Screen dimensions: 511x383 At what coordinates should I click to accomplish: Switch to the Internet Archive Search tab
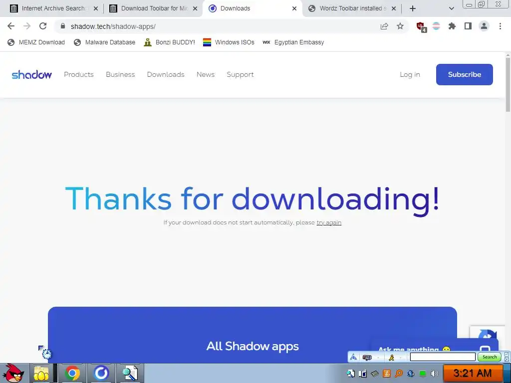tap(53, 8)
